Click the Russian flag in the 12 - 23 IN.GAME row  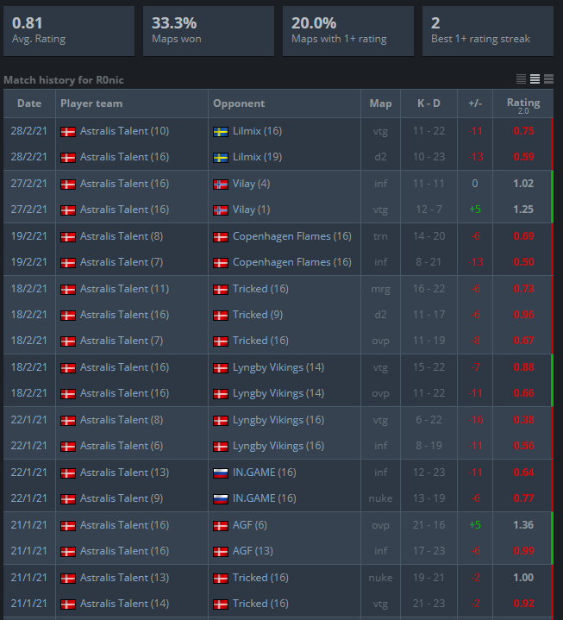[x=221, y=473]
